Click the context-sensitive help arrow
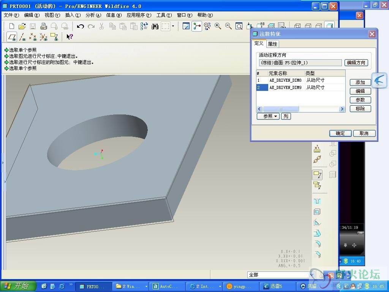Image resolution: width=389 pixels, height=292 pixels. [x=70, y=37]
